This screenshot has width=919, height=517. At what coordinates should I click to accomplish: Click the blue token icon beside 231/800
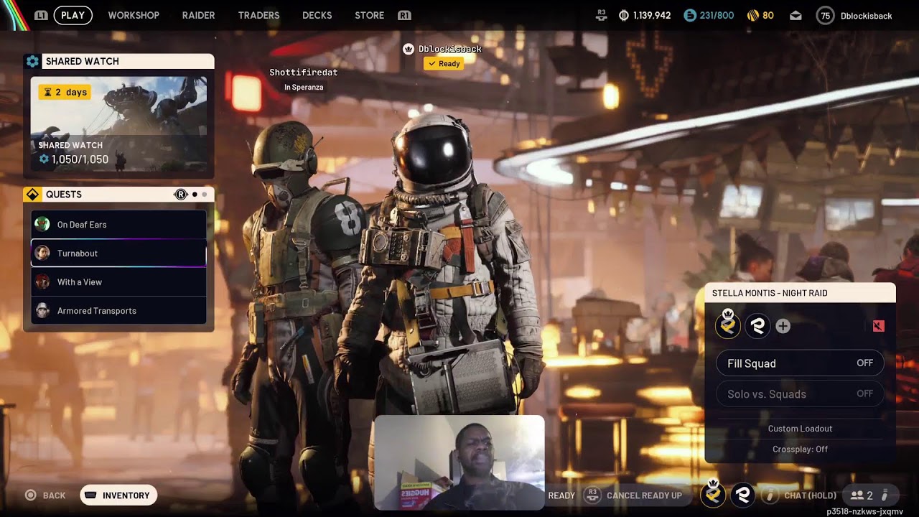pos(690,15)
